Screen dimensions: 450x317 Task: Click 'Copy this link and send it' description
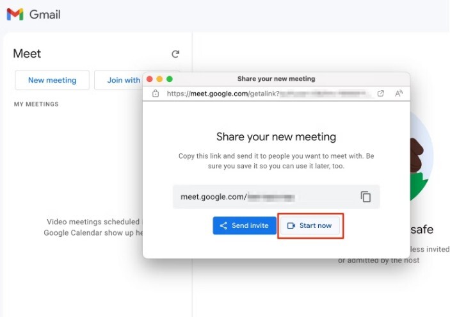pyautogui.click(x=276, y=161)
